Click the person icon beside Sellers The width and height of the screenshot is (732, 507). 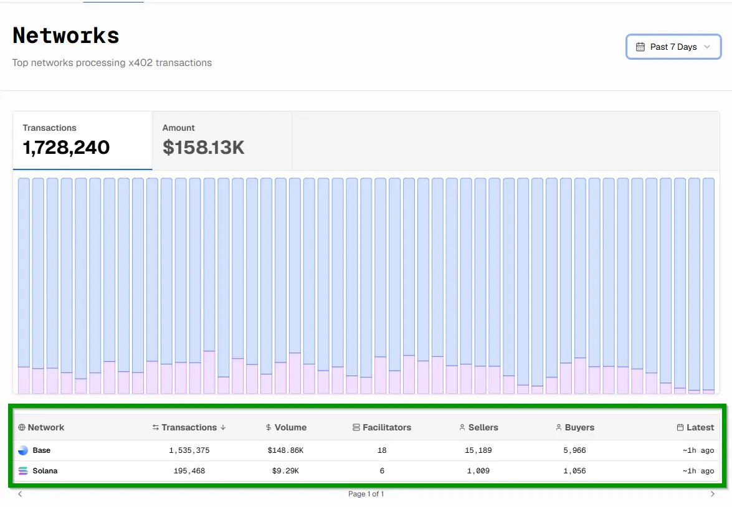[x=462, y=427]
